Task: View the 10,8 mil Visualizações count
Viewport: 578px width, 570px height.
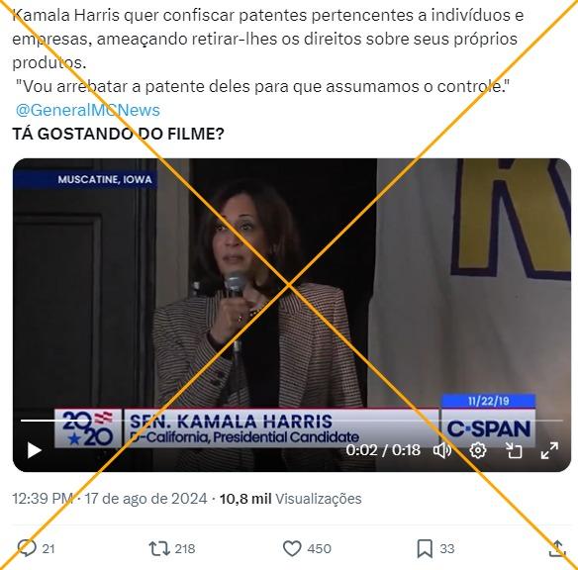Action: tap(290, 499)
